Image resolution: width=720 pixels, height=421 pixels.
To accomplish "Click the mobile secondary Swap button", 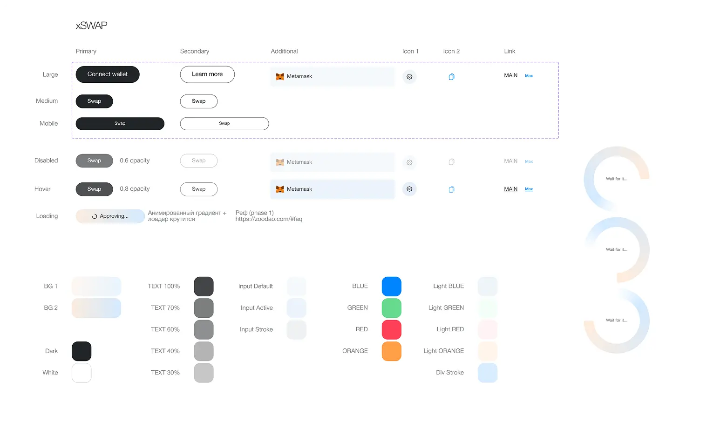I will (224, 123).
